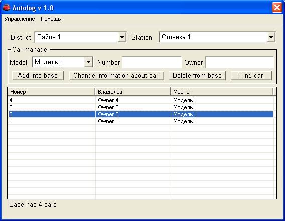This screenshot has height=221, width=285.
Task: Select the row with Owner 3
Action: click(141, 107)
